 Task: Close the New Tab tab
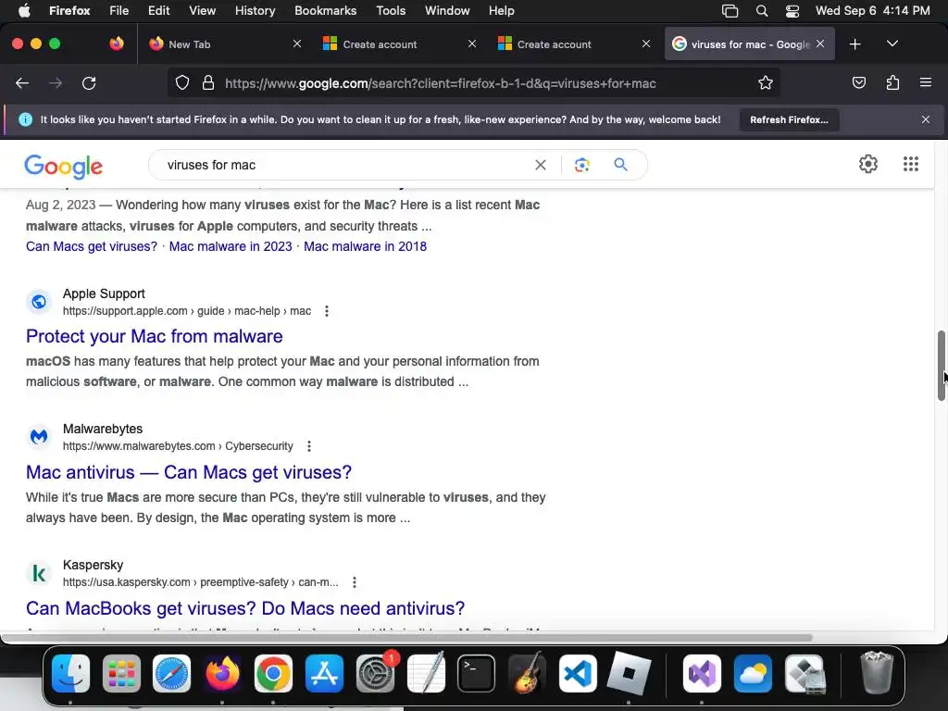pos(297,44)
